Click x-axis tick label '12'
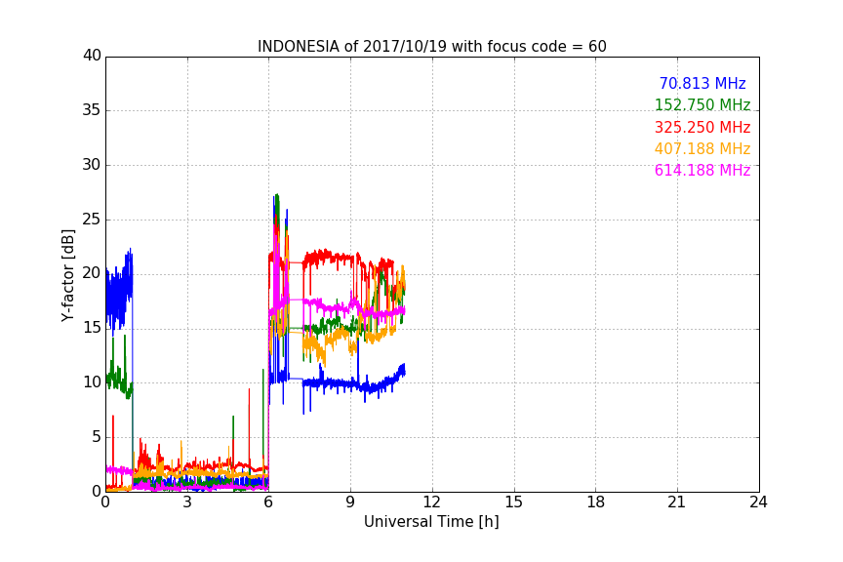The height and width of the screenshot is (562, 843). 432,502
